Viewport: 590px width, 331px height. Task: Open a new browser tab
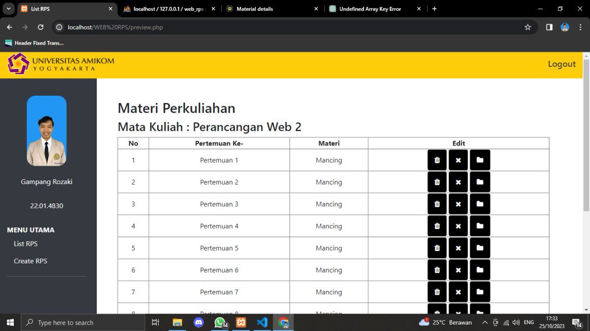(x=434, y=9)
